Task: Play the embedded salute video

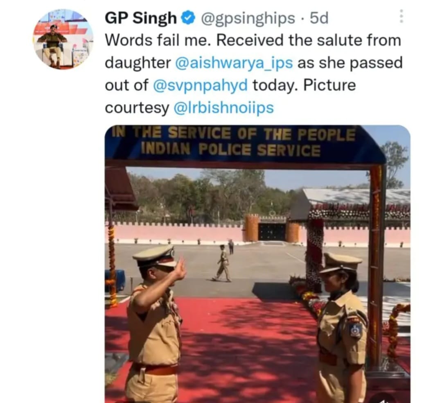Action: [x=257, y=264]
